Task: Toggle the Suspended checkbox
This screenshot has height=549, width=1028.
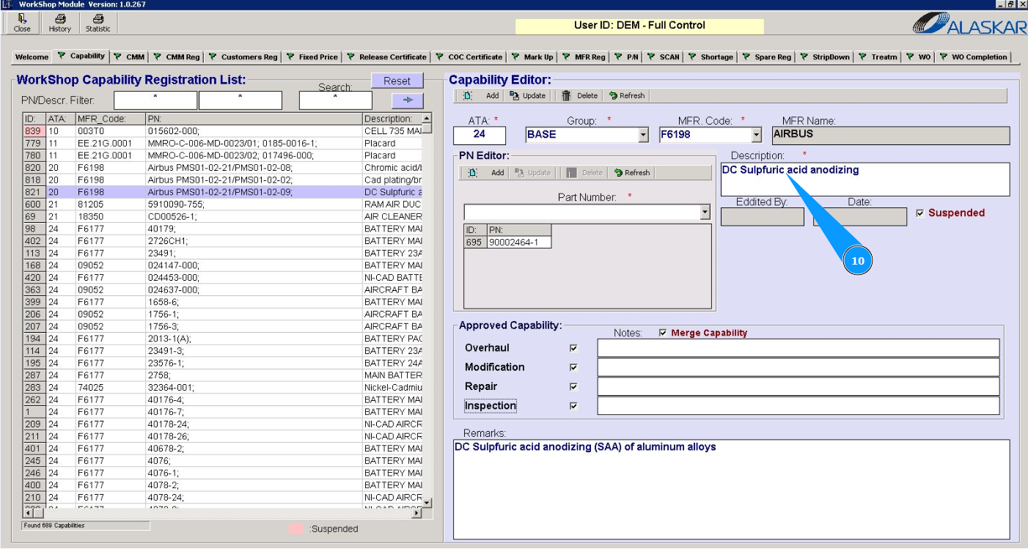Action: [920, 213]
